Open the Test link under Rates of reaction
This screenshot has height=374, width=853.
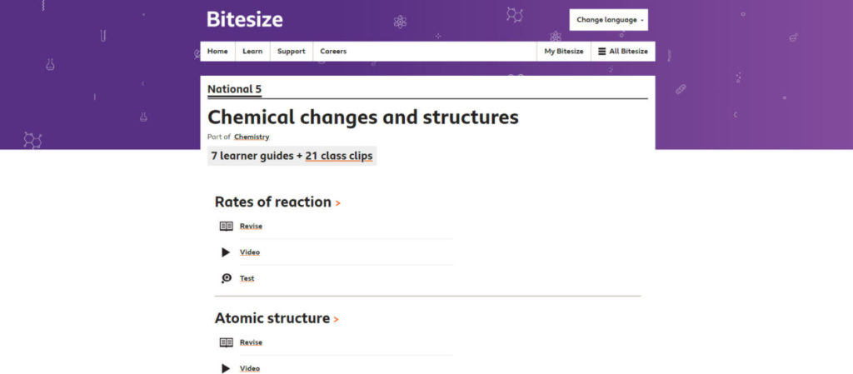tap(247, 278)
